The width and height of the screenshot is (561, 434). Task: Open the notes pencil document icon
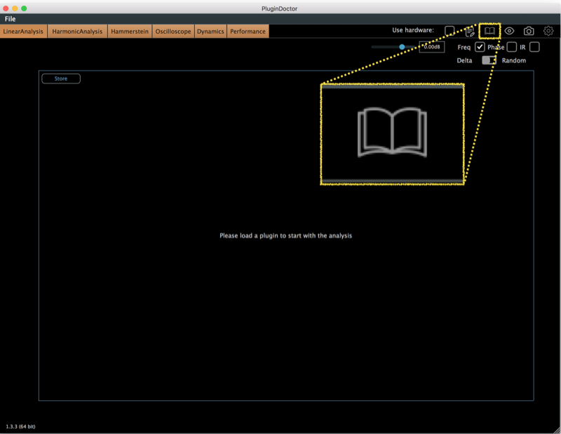(x=469, y=32)
